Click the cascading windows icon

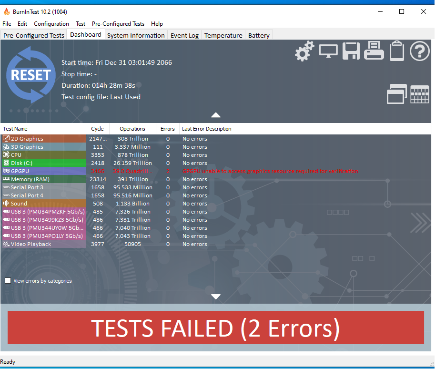point(397,94)
